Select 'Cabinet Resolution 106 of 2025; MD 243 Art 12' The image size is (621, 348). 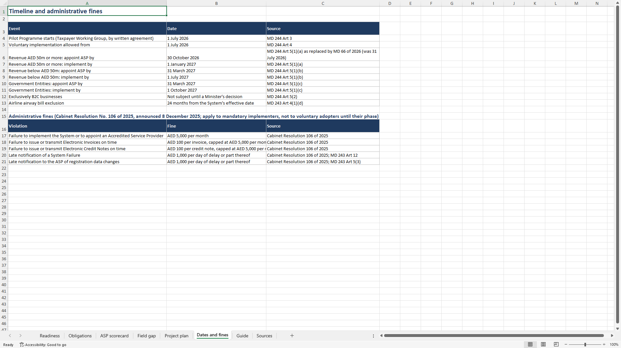[323, 155]
